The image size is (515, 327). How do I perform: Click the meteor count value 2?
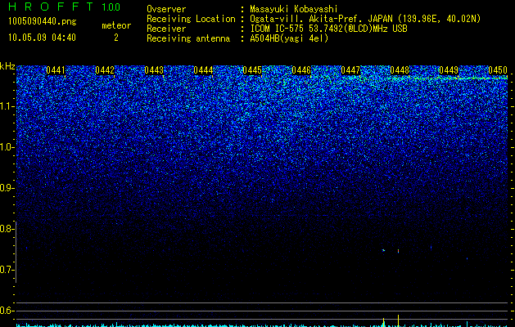tap(116, 38)
